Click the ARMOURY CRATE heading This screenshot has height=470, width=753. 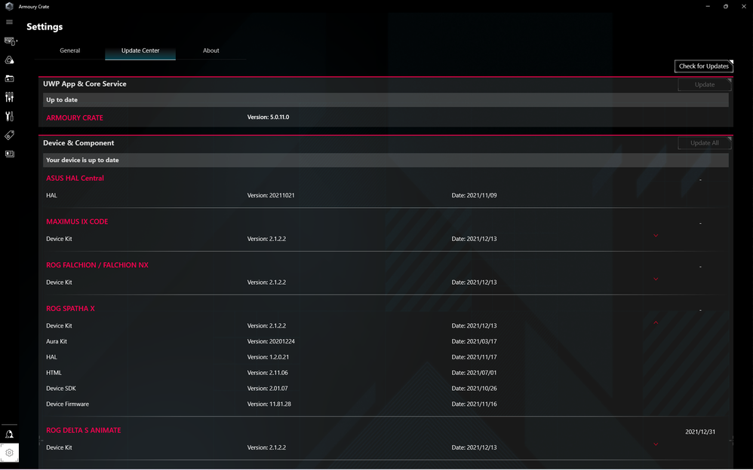75,117
